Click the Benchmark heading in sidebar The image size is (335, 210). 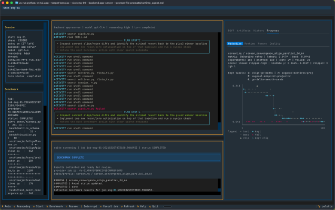point(12,89)
